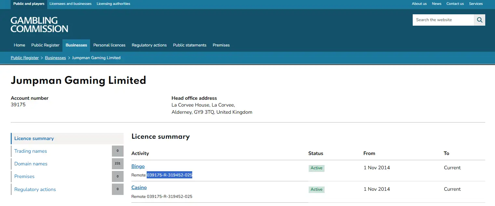Open Public statements navigation item
Viewport: 495px width, 206px height.
190,45
